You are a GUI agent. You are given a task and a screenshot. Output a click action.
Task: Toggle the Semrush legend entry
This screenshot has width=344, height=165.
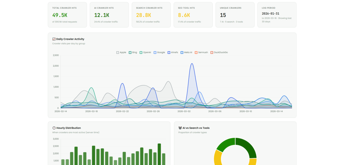[x=201, y=53]
